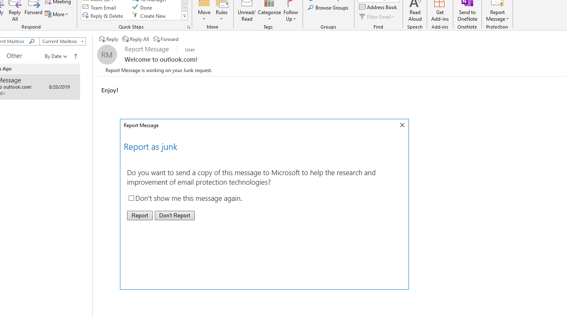Select the message dated 8/20/2019
This screenshot has height=318, width=567.
pyautogui.click(x=40, y=87)
